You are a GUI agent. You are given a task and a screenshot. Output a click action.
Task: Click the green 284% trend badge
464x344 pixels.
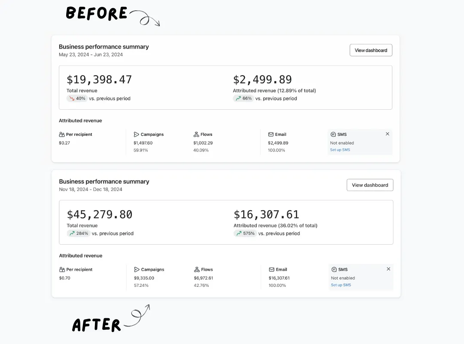click(x=79, y=233)
